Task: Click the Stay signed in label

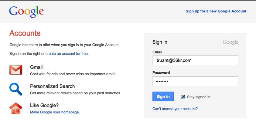Action: [199, 97]
